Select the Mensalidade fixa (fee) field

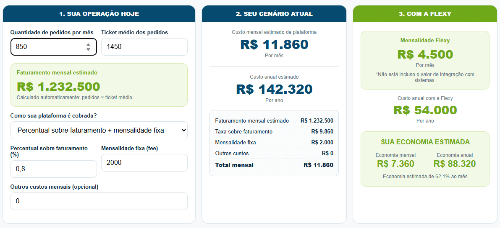coord(144,163)
